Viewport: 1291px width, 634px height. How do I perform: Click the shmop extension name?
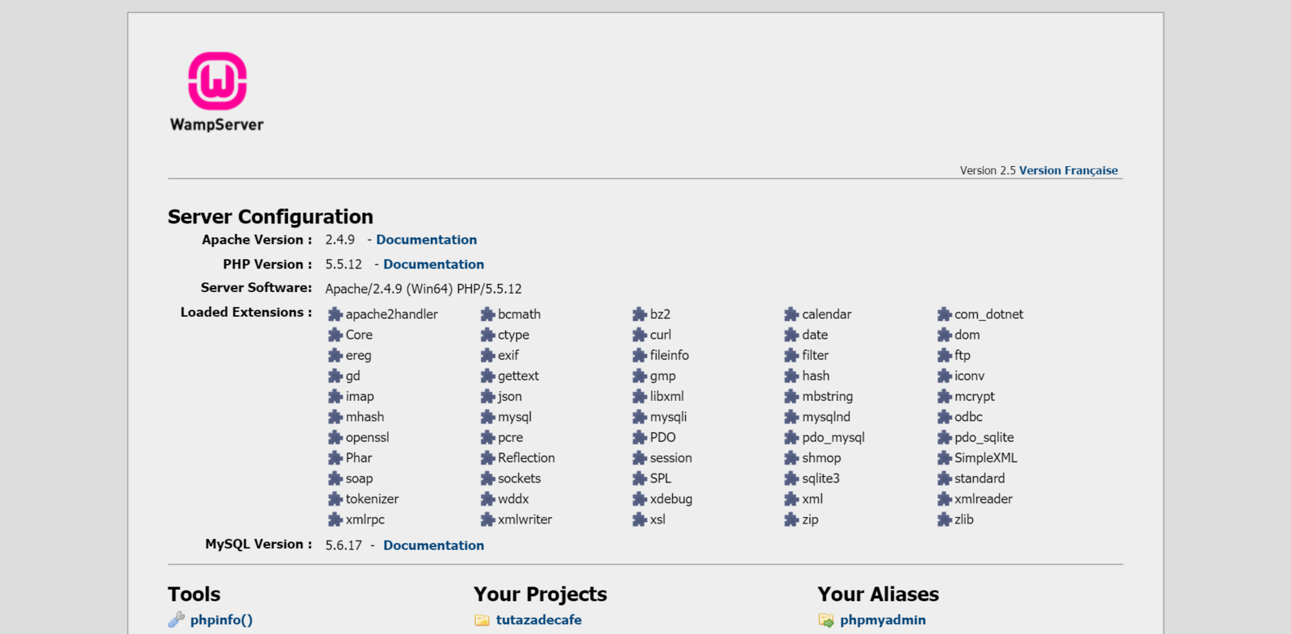(x=821, y=457)
